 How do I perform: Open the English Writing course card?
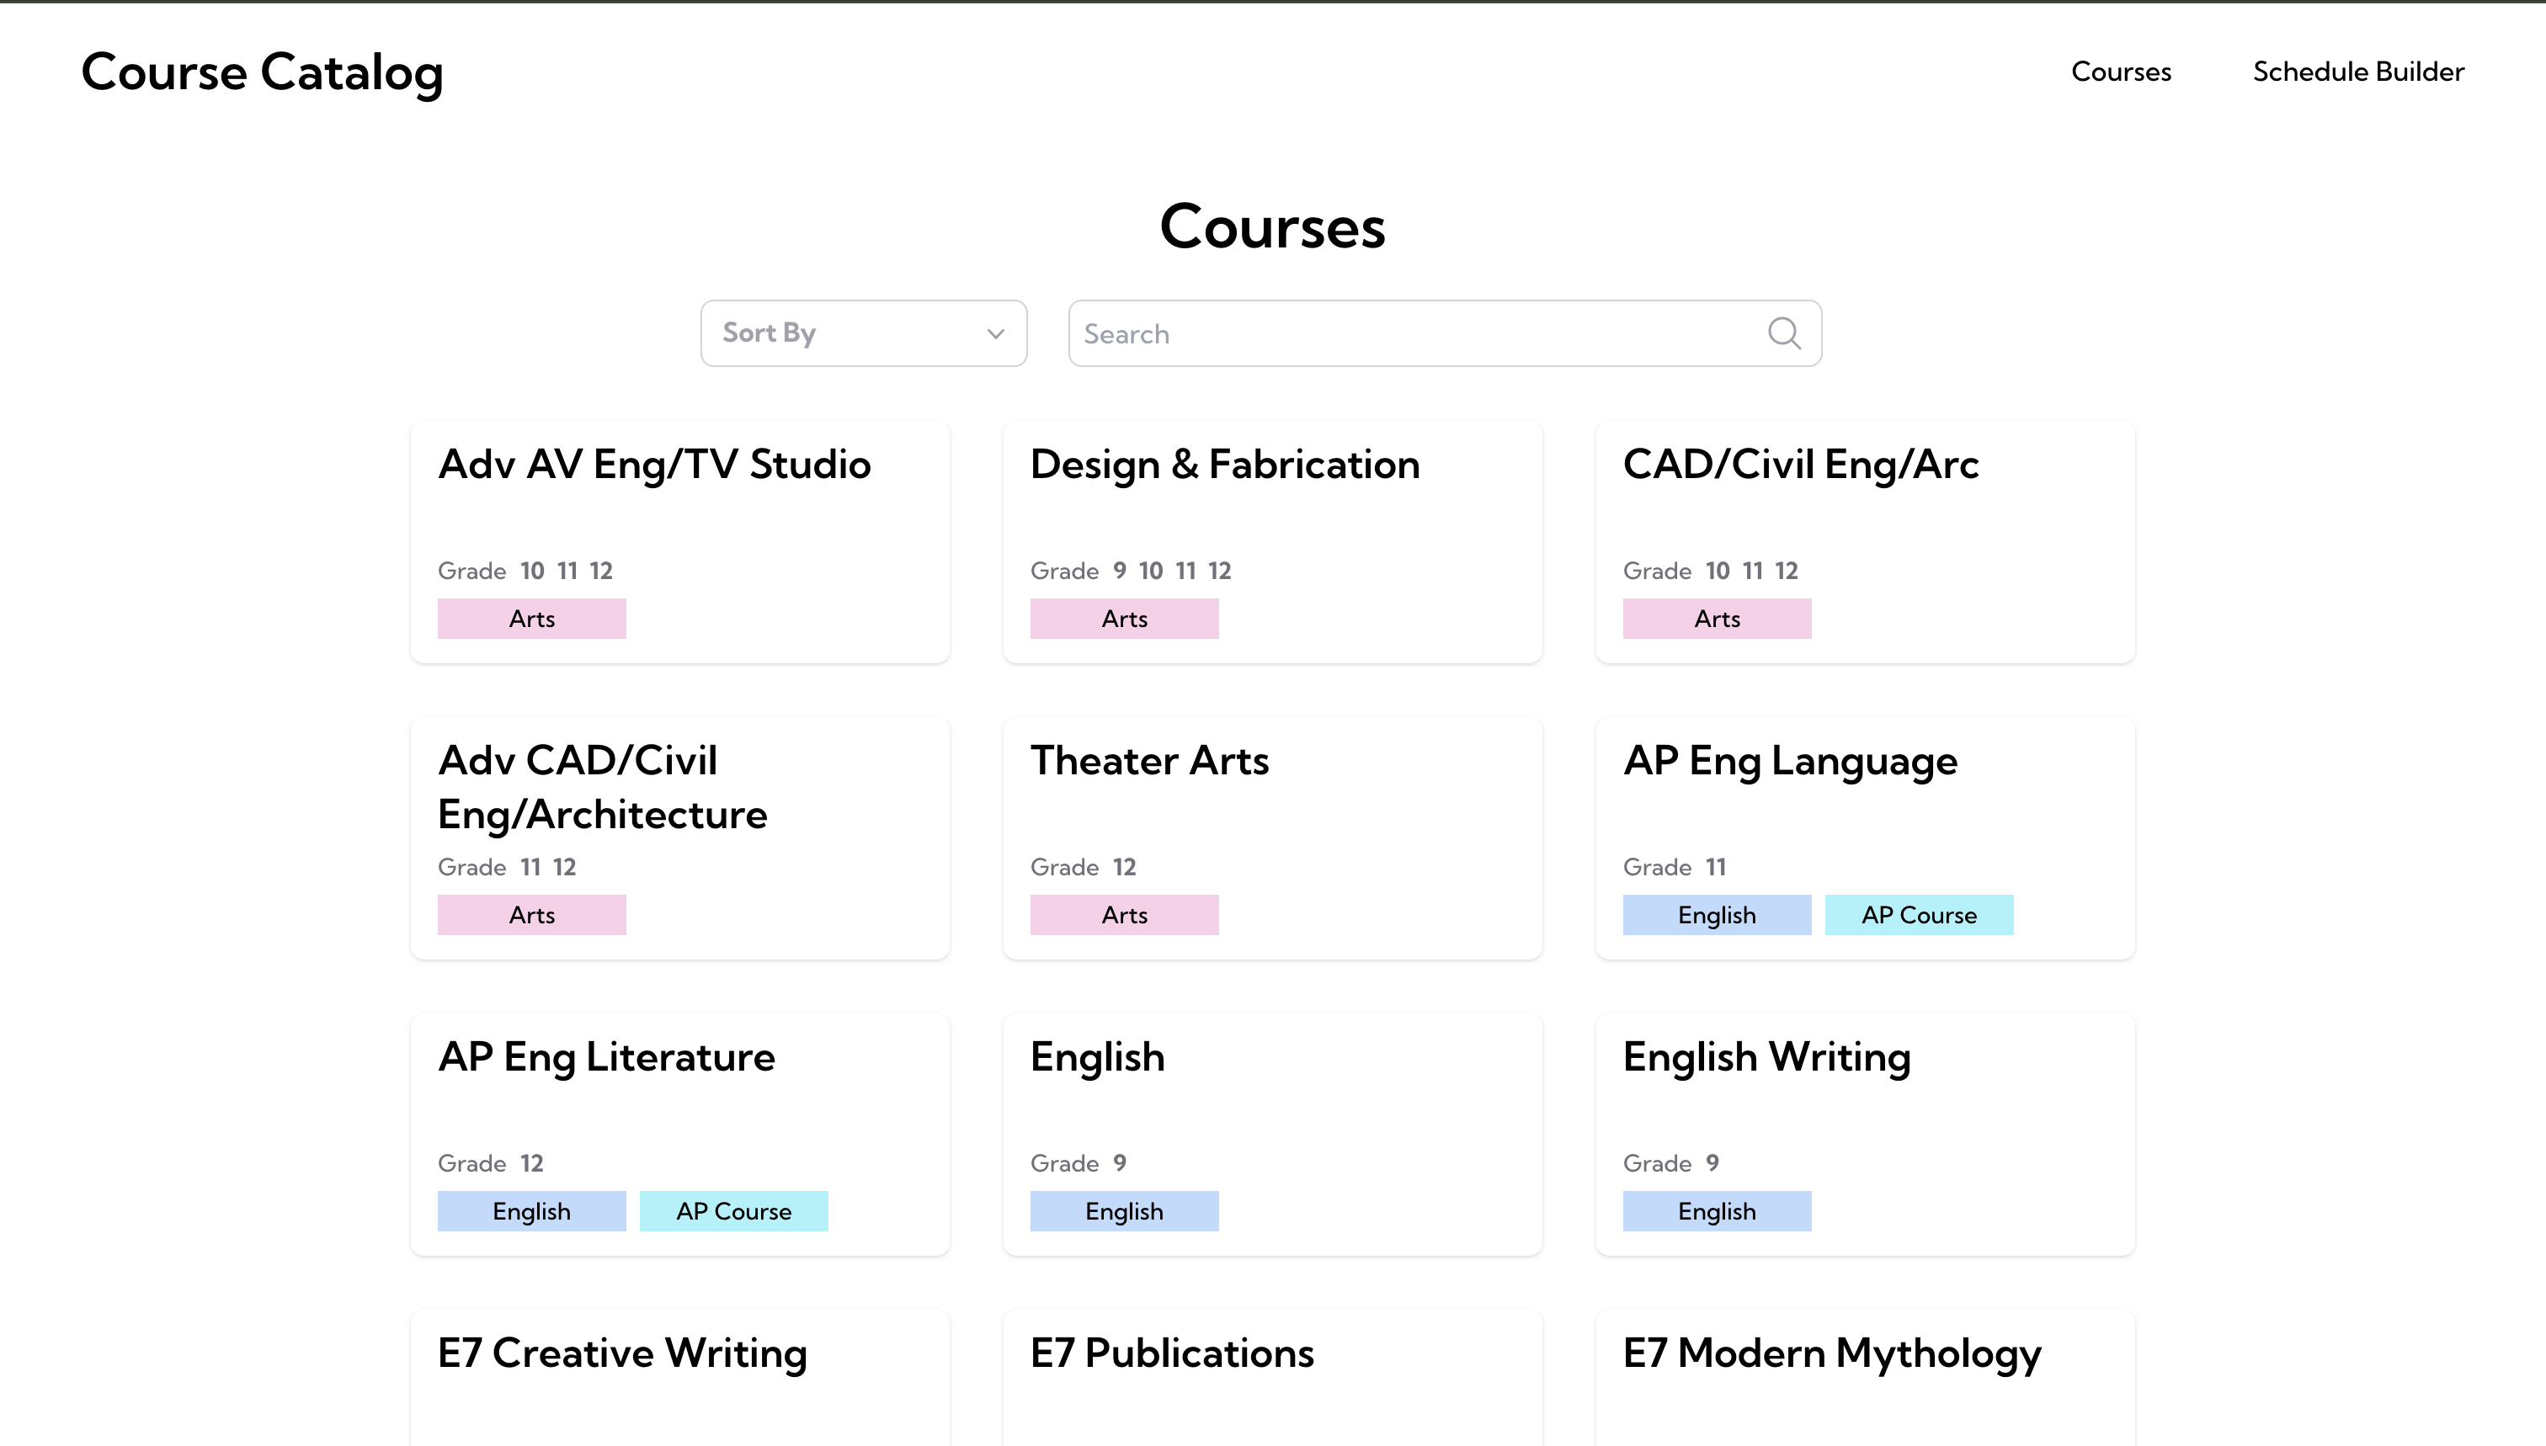click(x=1863, y=1134)
